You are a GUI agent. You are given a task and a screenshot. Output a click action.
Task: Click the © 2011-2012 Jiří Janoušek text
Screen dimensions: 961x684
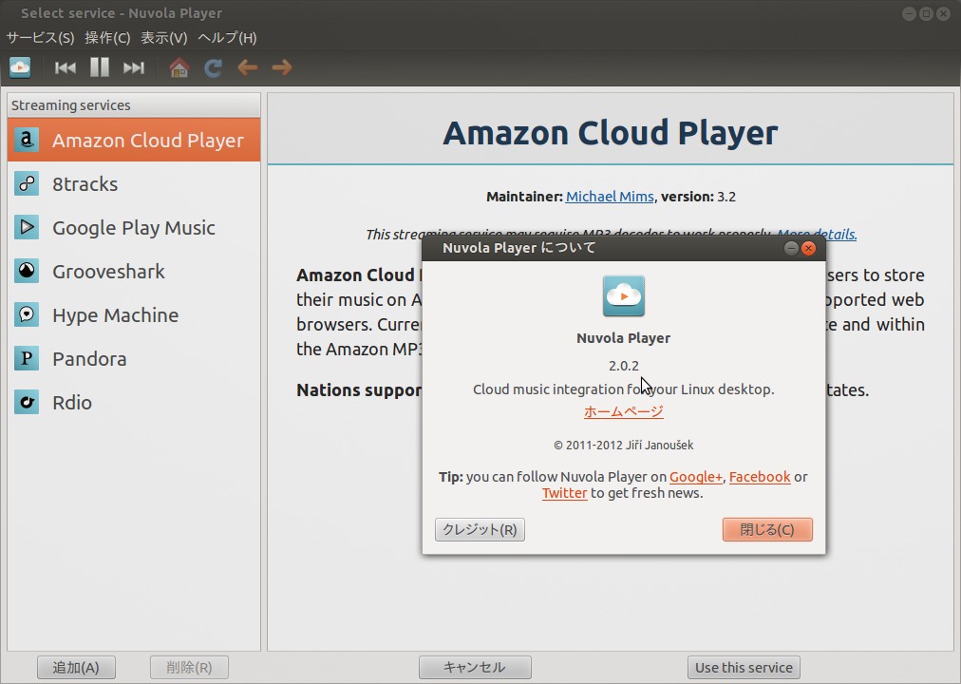pyautogui.click(x=623, y=445)
